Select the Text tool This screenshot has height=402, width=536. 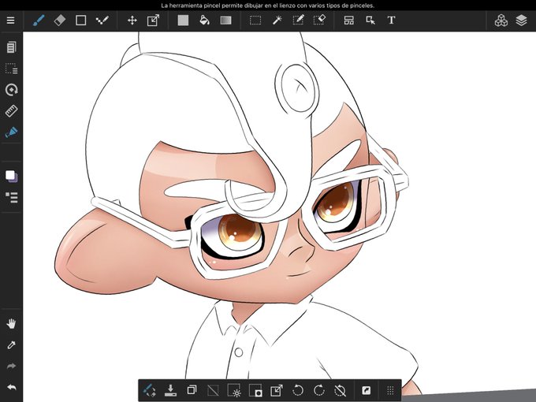[x=392, y=20]
